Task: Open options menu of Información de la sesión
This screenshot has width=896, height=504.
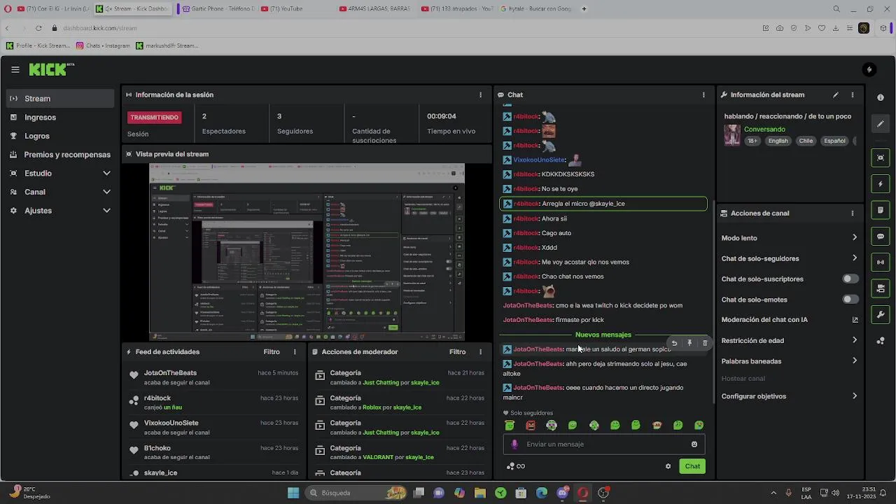Action: coord(480,94)
